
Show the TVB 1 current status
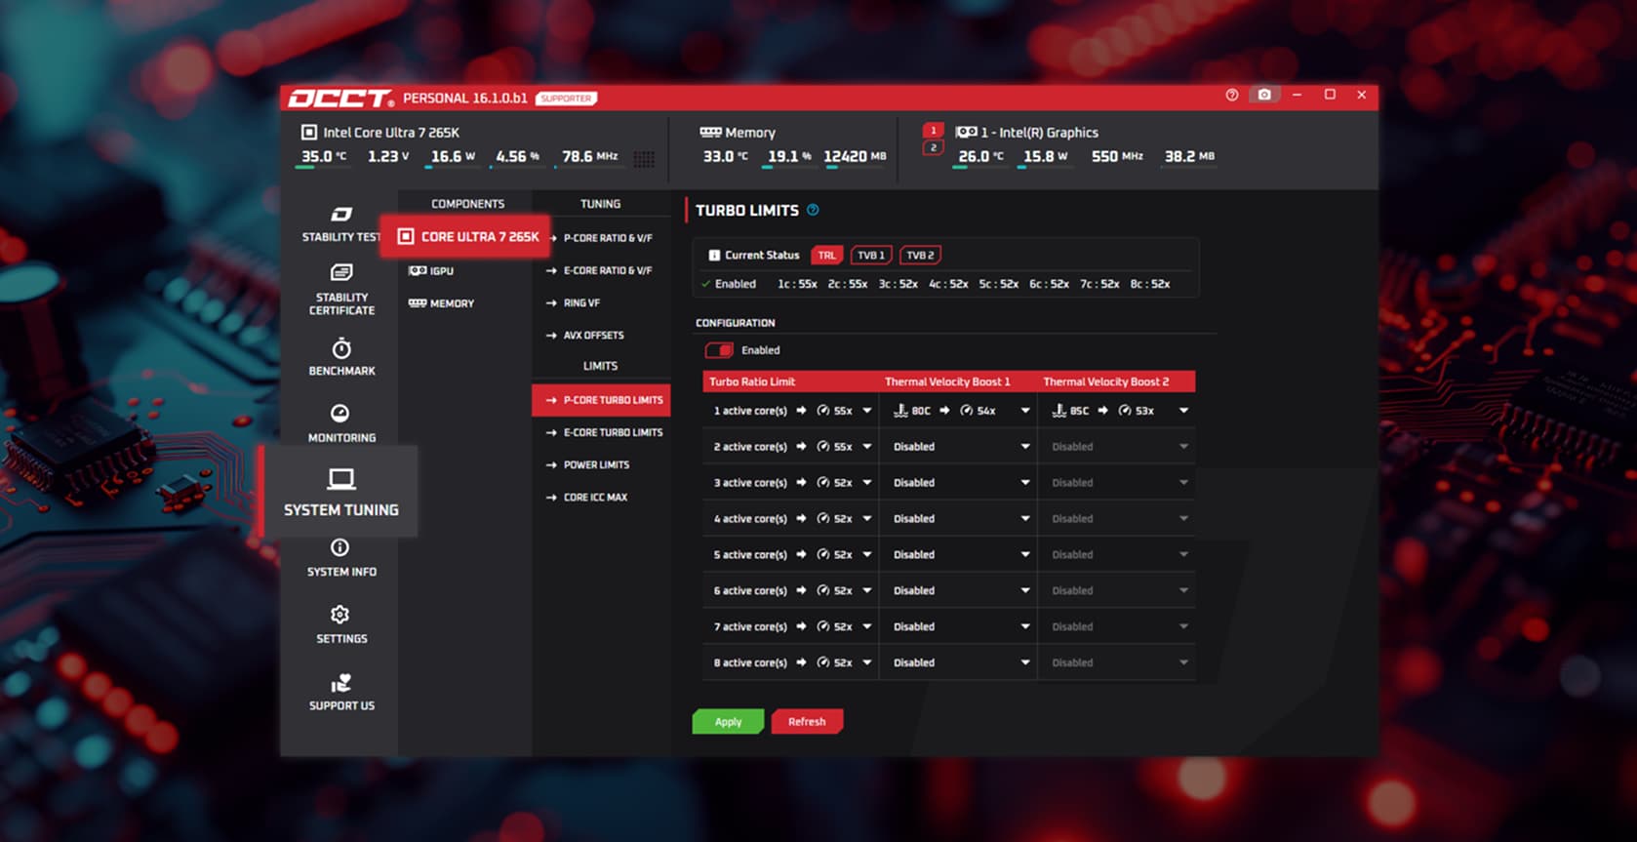(x=871, y=255)
